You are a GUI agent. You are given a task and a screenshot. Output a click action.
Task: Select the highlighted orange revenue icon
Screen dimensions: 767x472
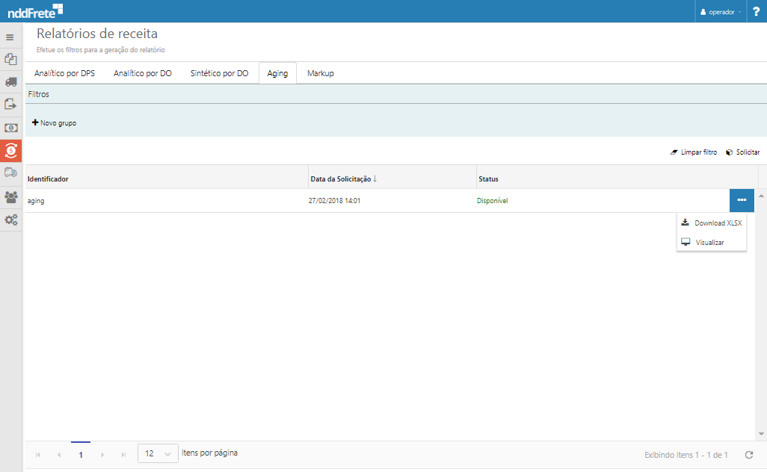[x=10, y=151]
